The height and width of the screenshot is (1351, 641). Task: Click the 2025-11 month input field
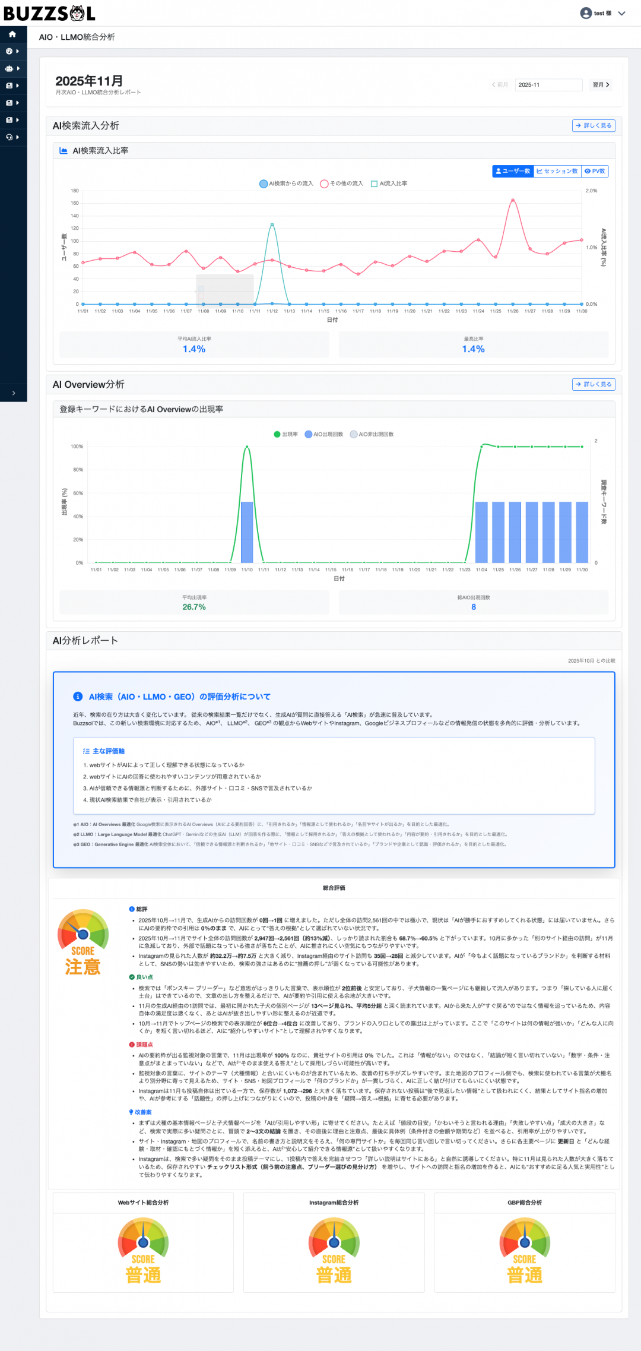coord(548,85)
